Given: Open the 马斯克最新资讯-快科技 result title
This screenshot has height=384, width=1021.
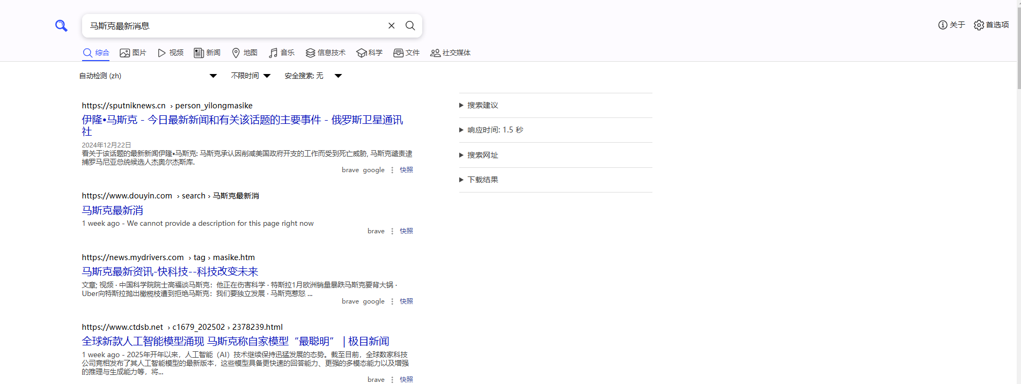Looking at the screenshot, I should [x=170, y=271].
